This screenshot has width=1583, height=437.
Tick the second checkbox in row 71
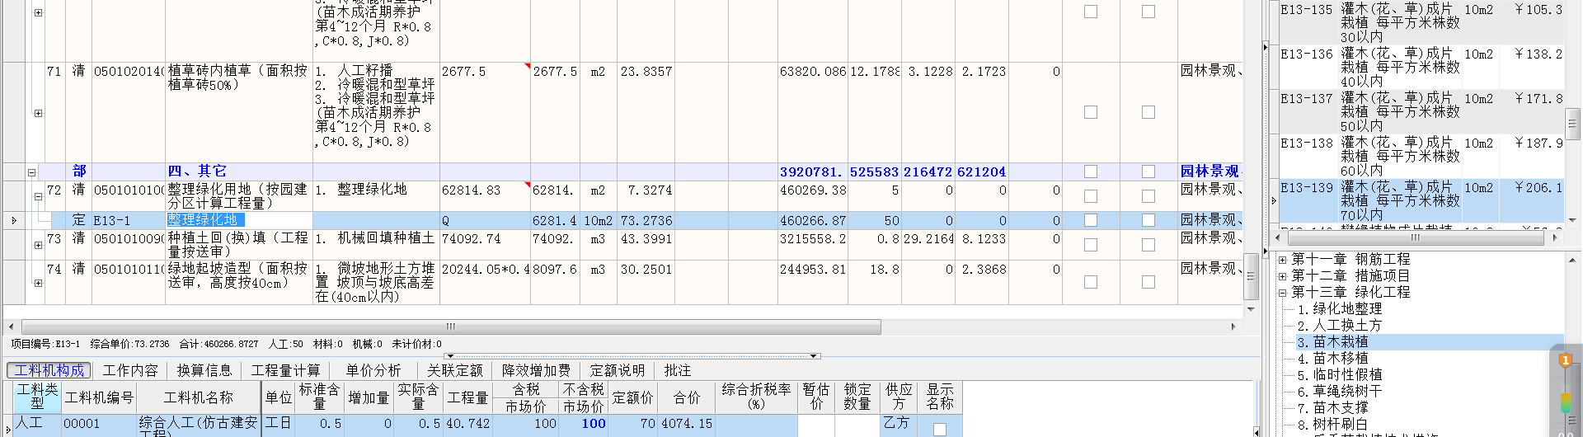point(1148,112)
